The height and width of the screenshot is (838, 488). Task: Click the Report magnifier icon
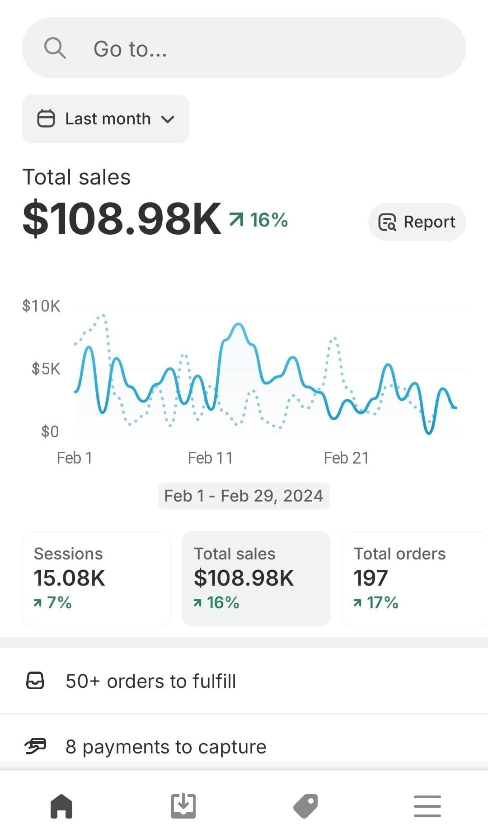point(387,222)
